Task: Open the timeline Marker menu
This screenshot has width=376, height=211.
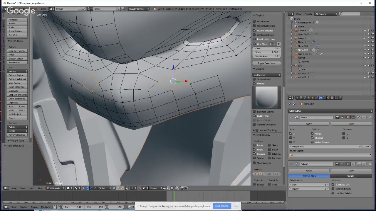Action: 24,207
